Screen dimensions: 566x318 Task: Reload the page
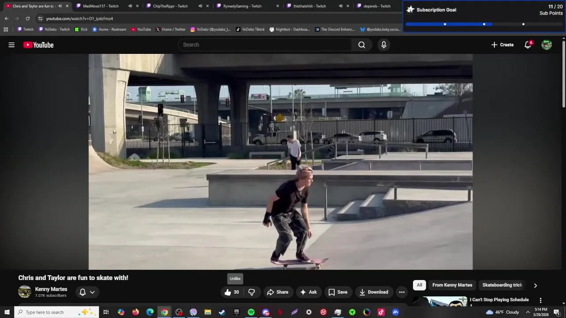coord(27,19)
